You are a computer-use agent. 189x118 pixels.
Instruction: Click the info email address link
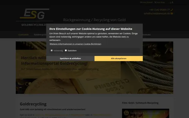click(157, 14)
